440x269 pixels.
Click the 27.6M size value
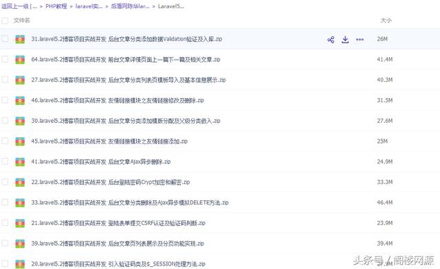click(x=385, y=121)
